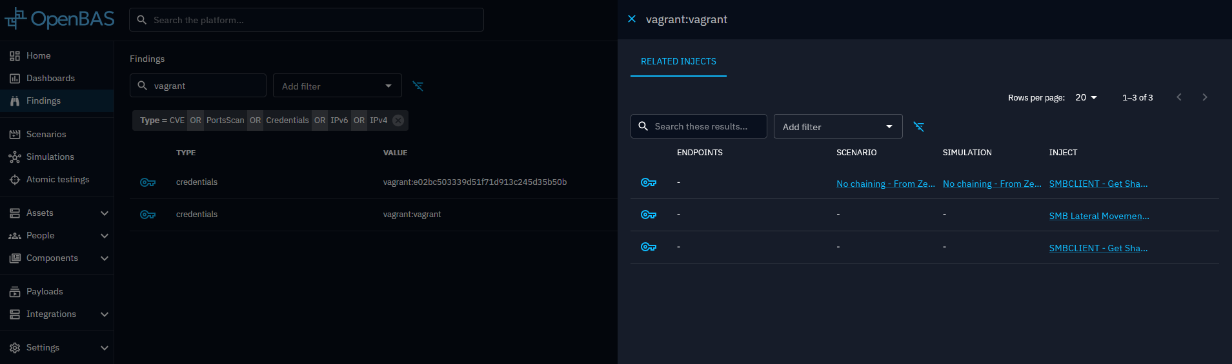Open the first row's scenario link
1232x364 pixels.
[885, 184]
